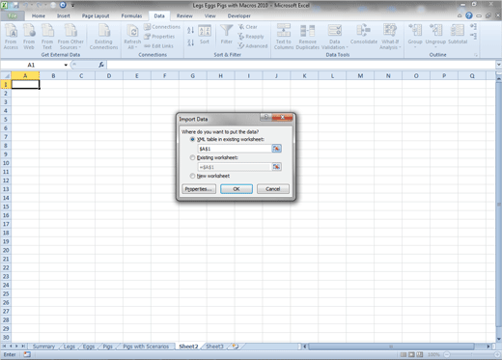Open the What-If Analysis dropdown
This screenshot has width=502, height=360.
390,37
